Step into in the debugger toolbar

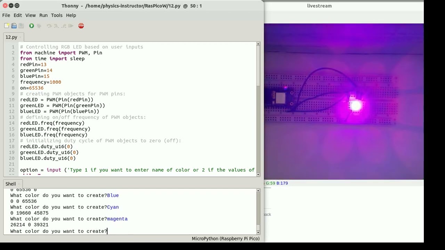click(x=56, y=26)
